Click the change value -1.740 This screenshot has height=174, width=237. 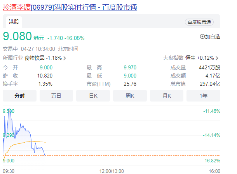55,38
